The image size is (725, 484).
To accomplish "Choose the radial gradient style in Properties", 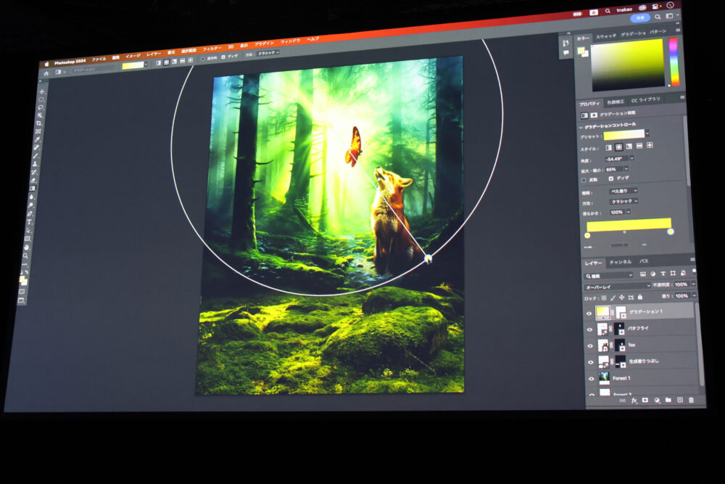I will point(619,147).
